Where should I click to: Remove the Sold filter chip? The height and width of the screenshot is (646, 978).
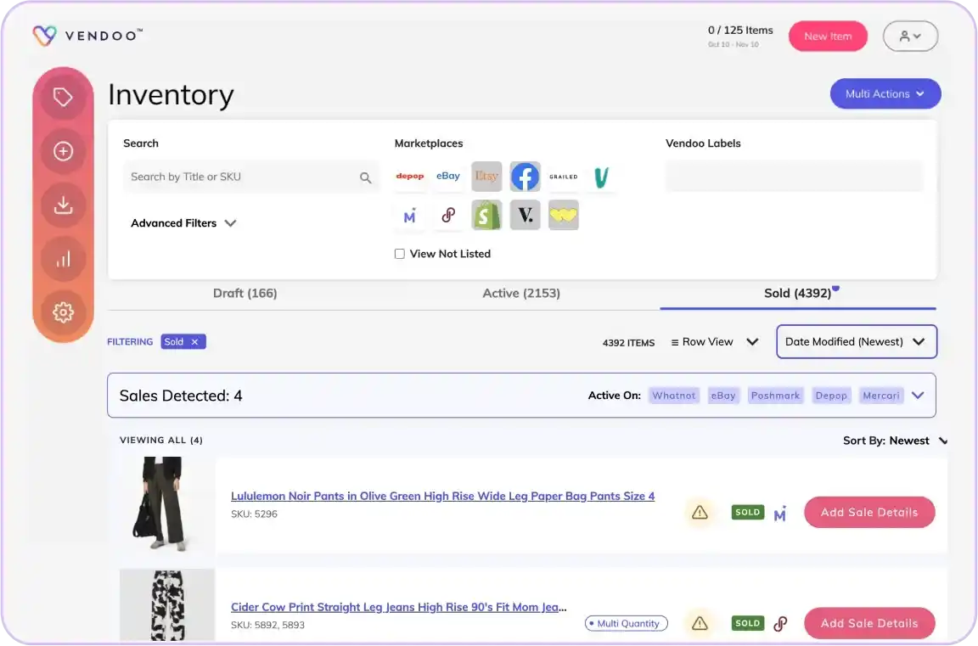coord(195,341)
